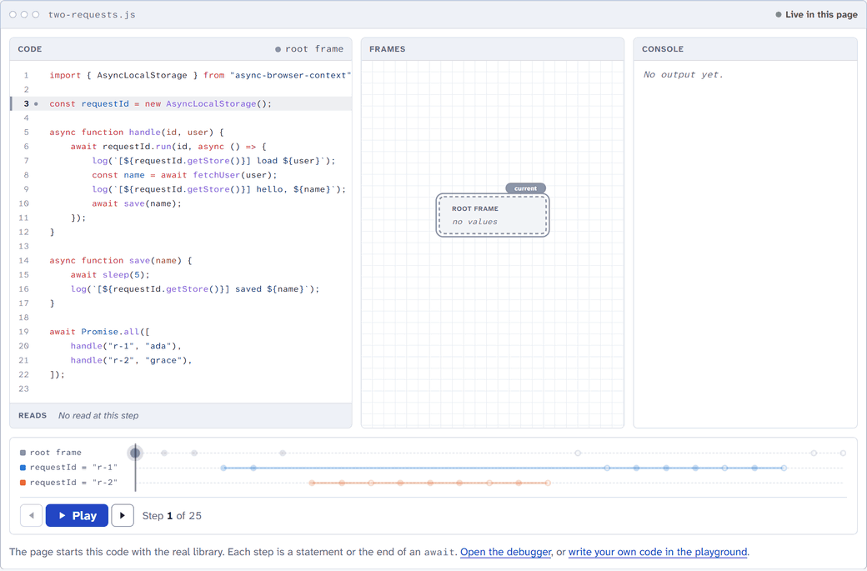Step back with the previous-step arrow button
The image size is (867, 571).
coord(32,516)
